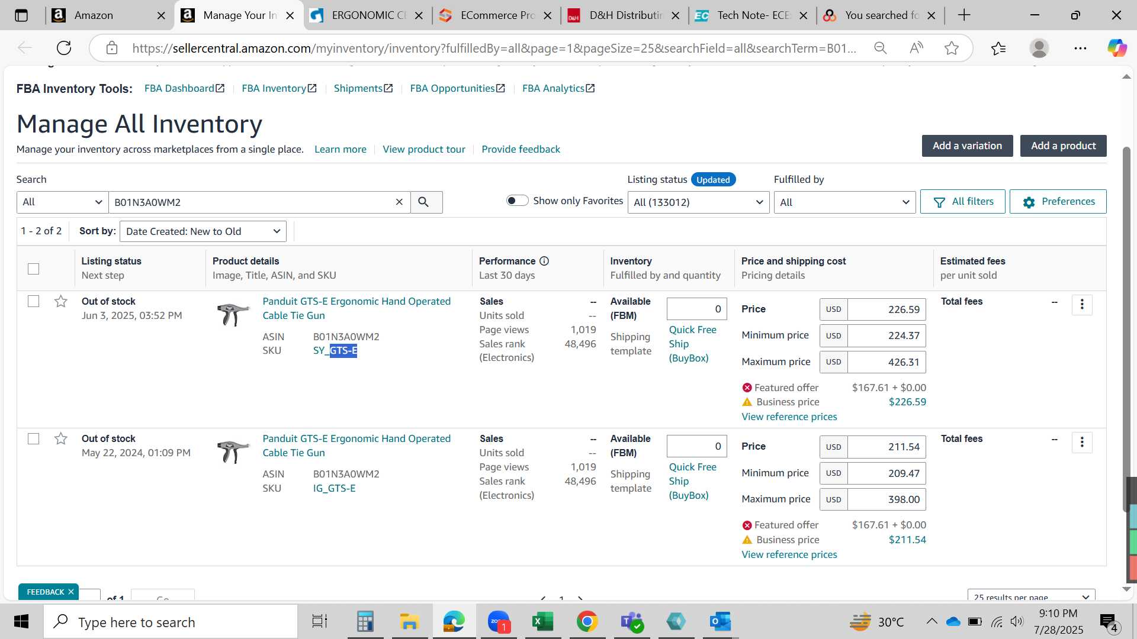Open Zoom app from the taskbar

(x=499, y=622)
